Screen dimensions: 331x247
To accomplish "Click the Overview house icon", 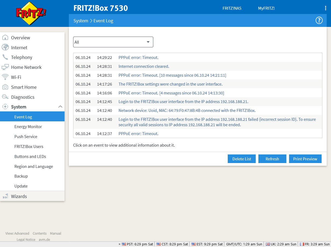I will (x=5, y=38).
